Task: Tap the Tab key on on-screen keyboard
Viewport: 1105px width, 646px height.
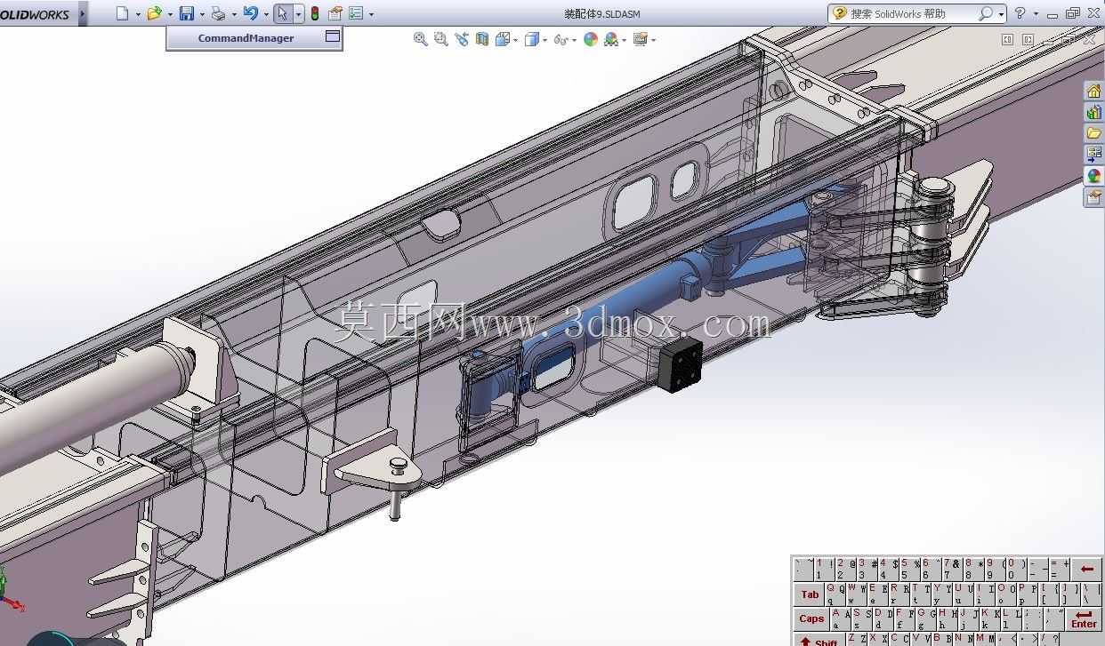Action: coord(809,594)
